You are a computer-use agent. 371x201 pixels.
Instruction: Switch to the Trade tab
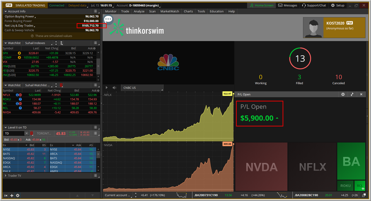125,11
